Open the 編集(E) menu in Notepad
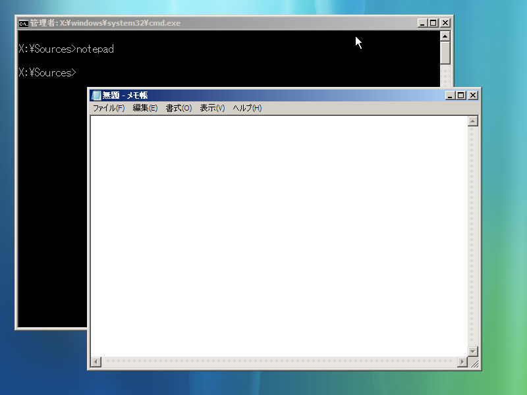527x395 pixels. [x=145, y=108]
